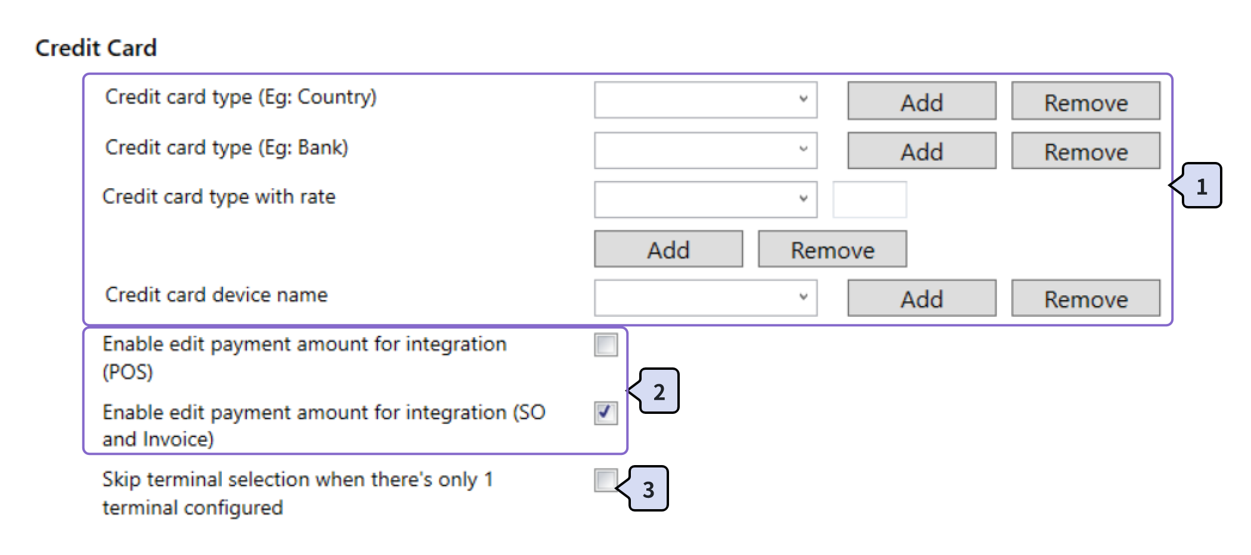Click Add for credit card type (Eg: Bank)
1251x555 pixels.
point(921,151)
